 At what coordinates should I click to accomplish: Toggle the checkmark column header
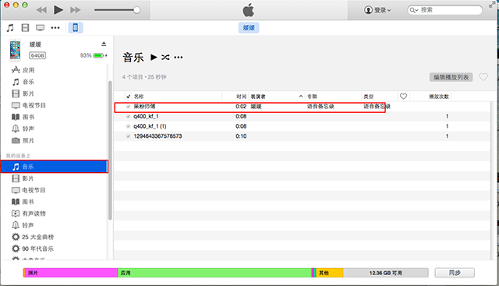click(x=128, y=97)
